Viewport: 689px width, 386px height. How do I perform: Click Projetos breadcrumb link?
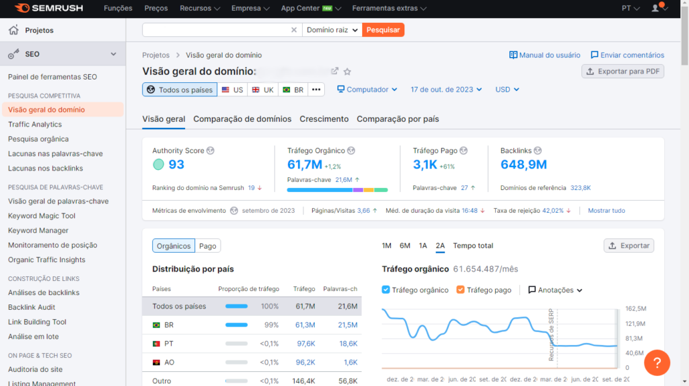click(x=155, y=55)
